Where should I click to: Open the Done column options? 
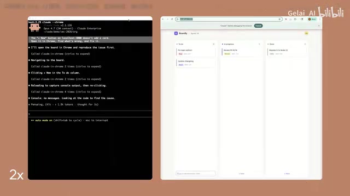[305, 44]
